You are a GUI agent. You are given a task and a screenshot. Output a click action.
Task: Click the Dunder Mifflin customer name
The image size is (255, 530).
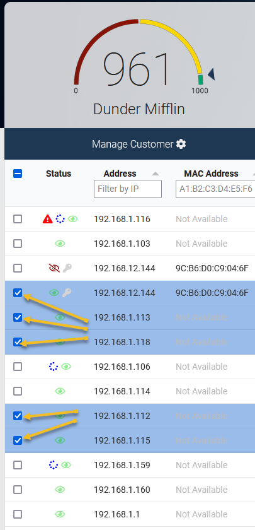coord(139,109)
